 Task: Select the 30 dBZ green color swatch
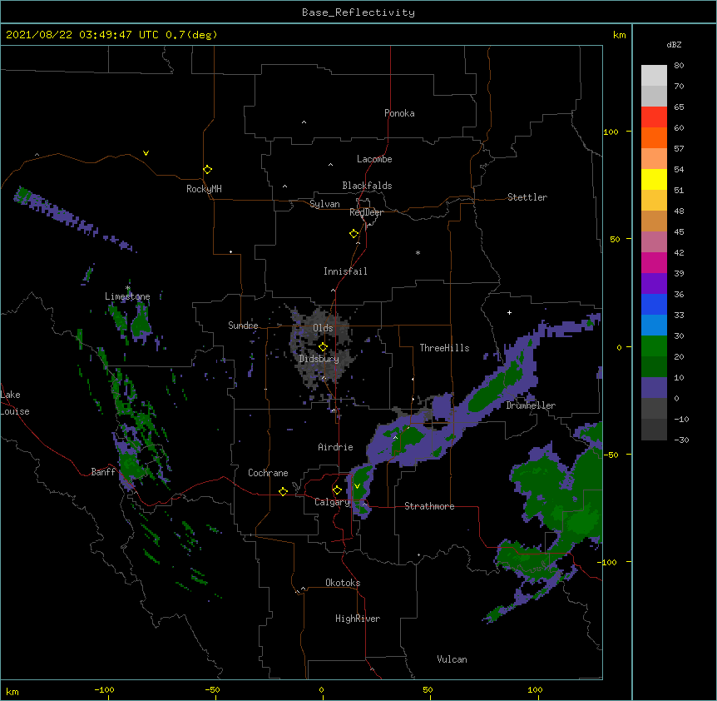click(654, 346)
